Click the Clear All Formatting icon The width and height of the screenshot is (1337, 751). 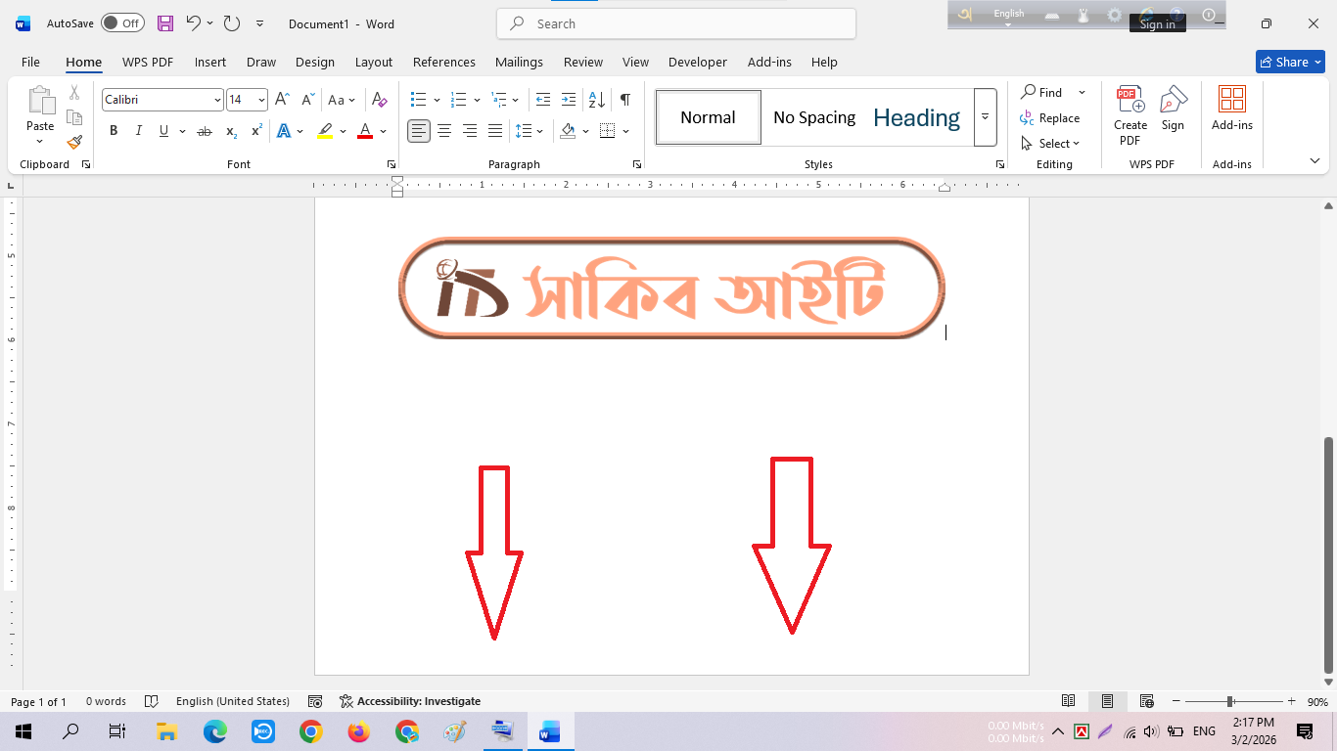380,100
